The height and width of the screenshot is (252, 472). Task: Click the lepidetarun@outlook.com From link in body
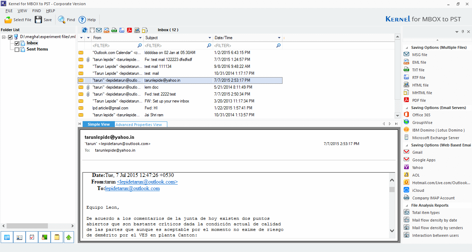coord(147,182)
